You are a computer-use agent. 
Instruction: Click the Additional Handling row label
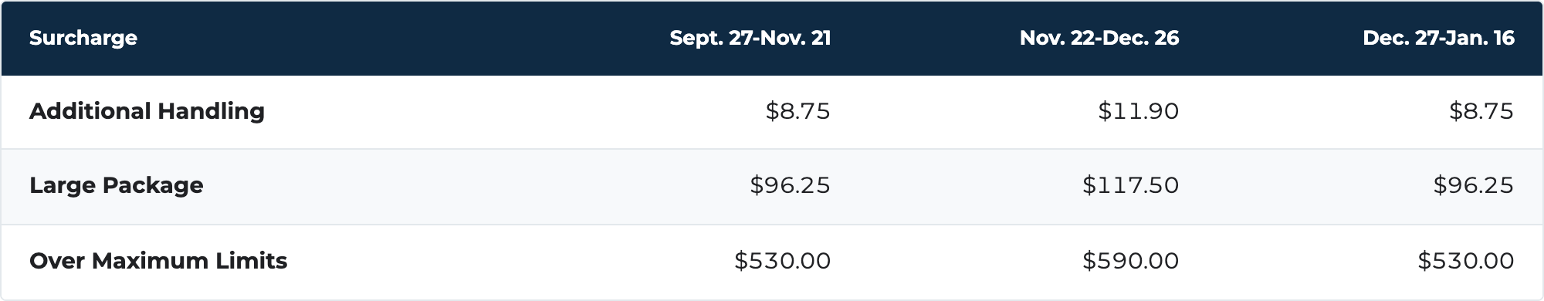(x=147, y=111)
